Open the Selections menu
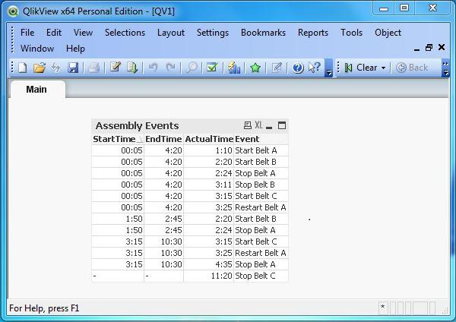 pyautogui.click(x=125, y=33)
